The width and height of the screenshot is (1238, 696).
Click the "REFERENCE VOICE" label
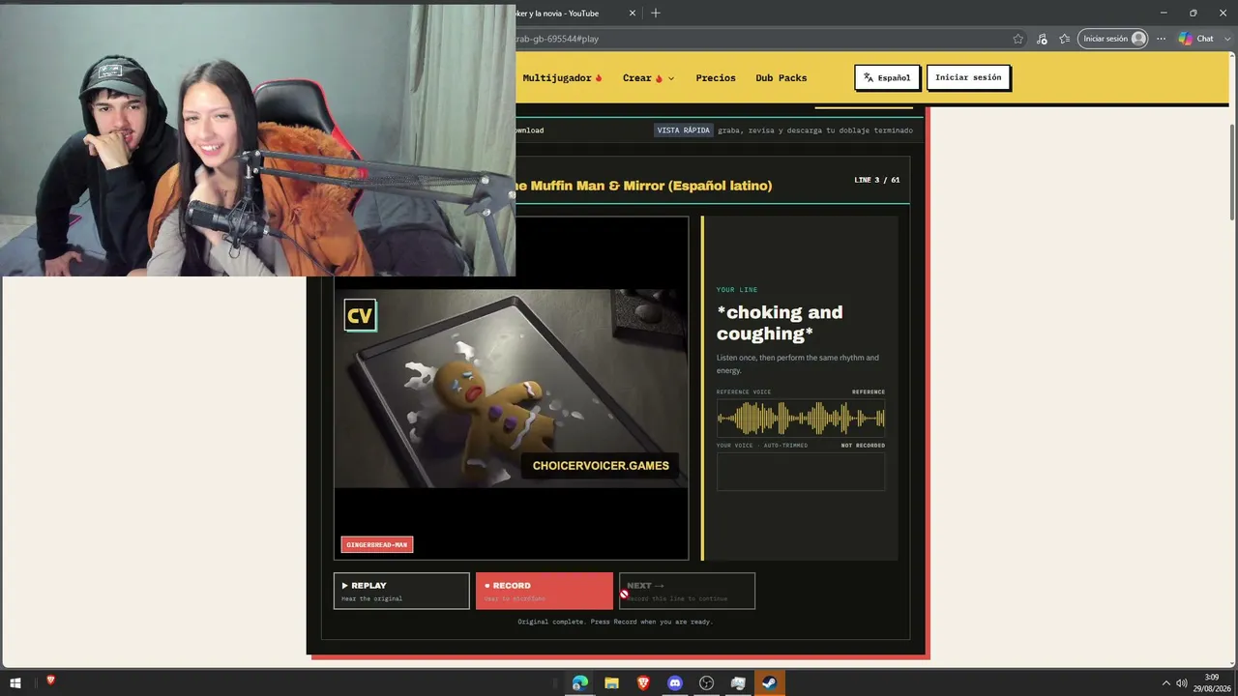coord(744,391)
